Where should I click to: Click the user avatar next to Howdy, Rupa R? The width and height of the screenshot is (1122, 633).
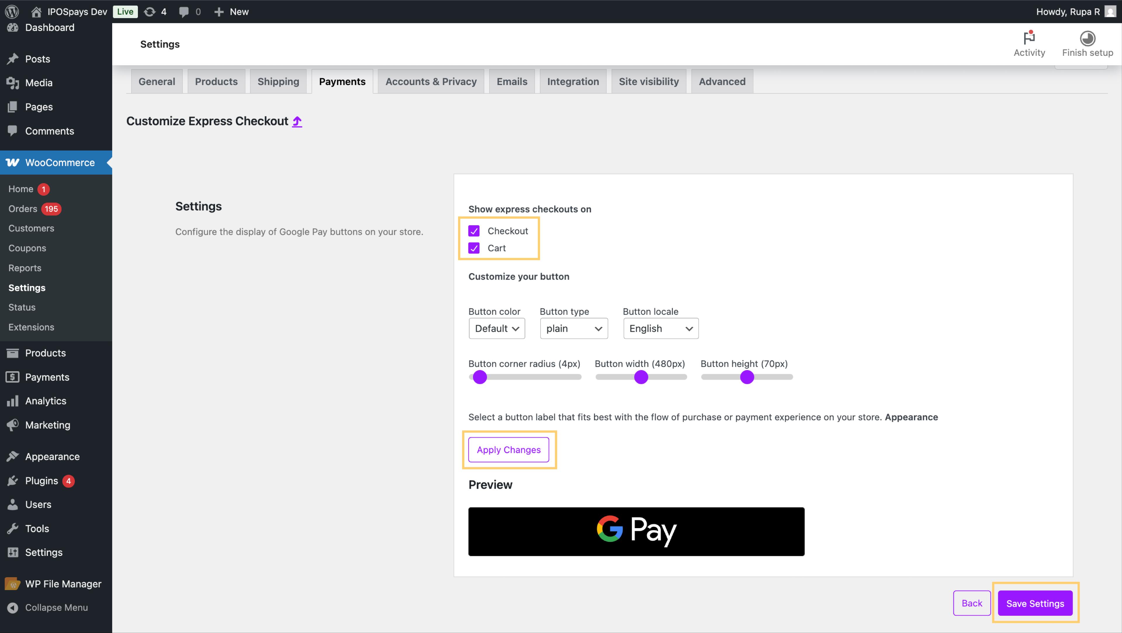tap(1110, 12)
